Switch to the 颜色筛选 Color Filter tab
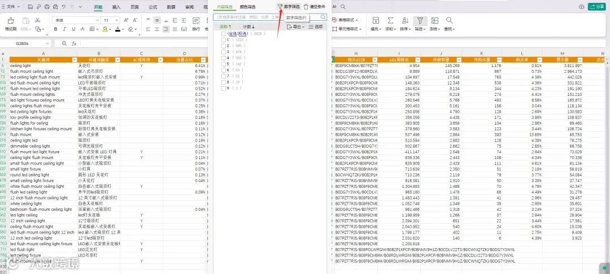This screenshot has width=610, height=274. click(248, 7)
